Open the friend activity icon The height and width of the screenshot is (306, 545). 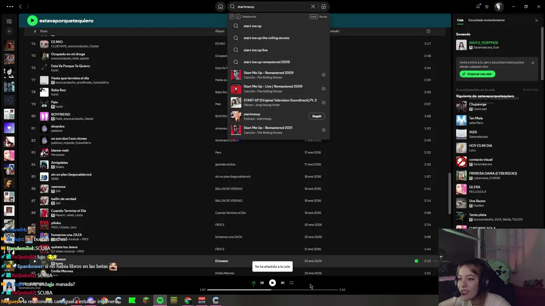point(487,6)
